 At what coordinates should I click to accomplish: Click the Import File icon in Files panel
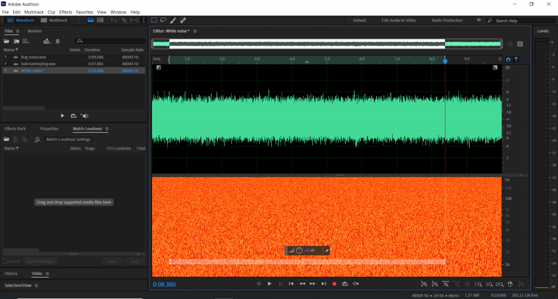pyautogui.click(x=17, y=41)
